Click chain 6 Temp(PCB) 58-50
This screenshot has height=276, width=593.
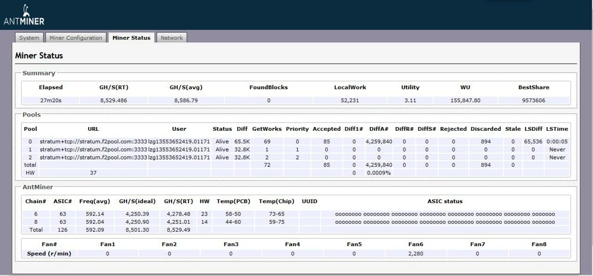233,214
